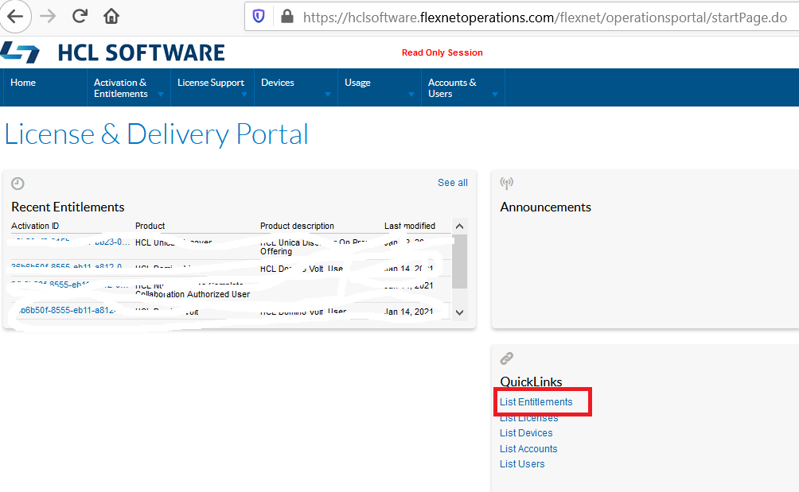
Task: Click the broadcast icon above Announcements
Action: coord(506,184)
